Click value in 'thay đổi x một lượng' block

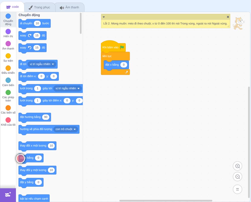click(51, 146)
